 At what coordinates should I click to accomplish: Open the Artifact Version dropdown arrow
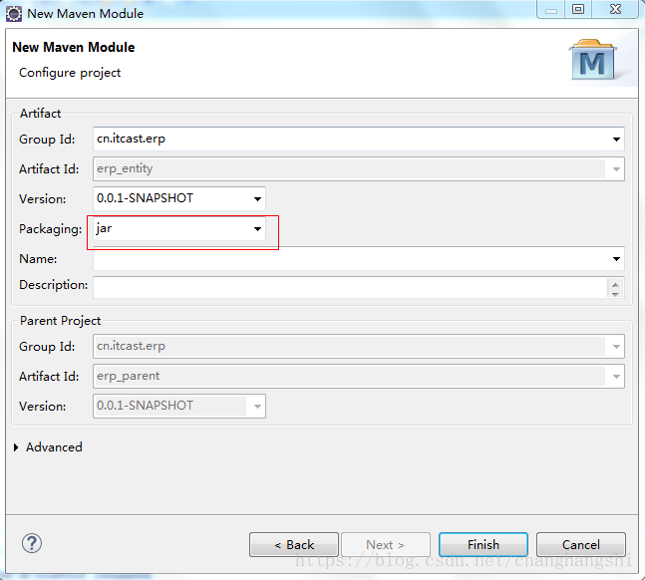(257, 199)
